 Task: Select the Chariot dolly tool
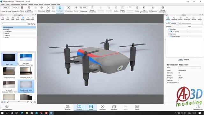pyautogui.click(x=76, y=9)
